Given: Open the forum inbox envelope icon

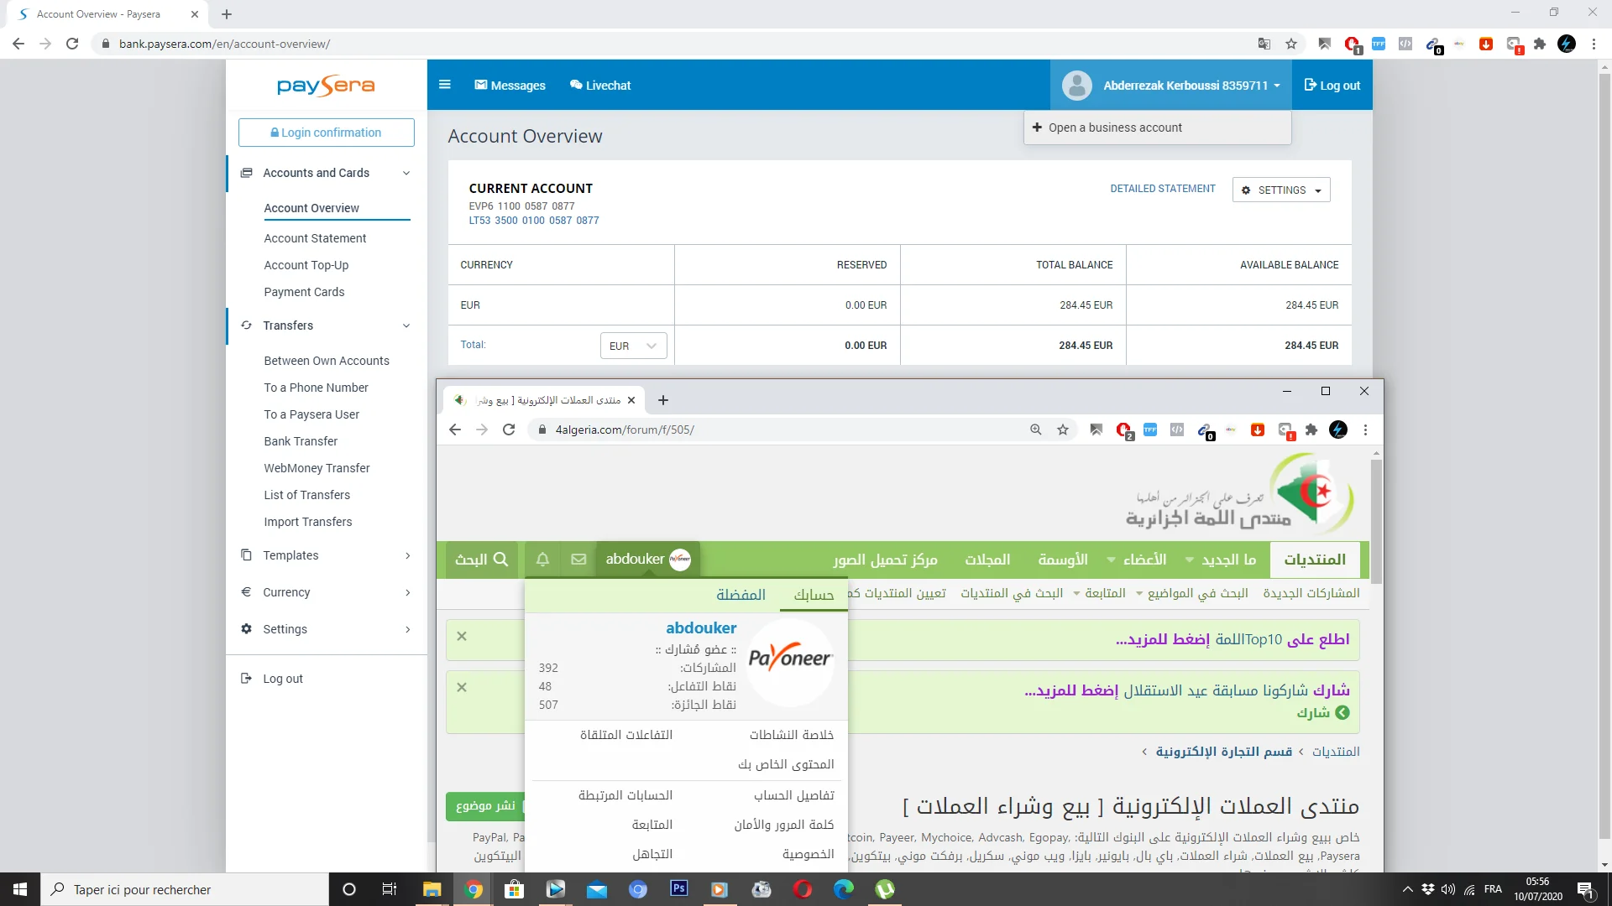Looking at the screenshot, I should pyautogui.click(x=578, y=560).
